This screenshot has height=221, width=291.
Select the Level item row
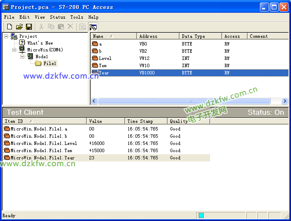(105, 58)
